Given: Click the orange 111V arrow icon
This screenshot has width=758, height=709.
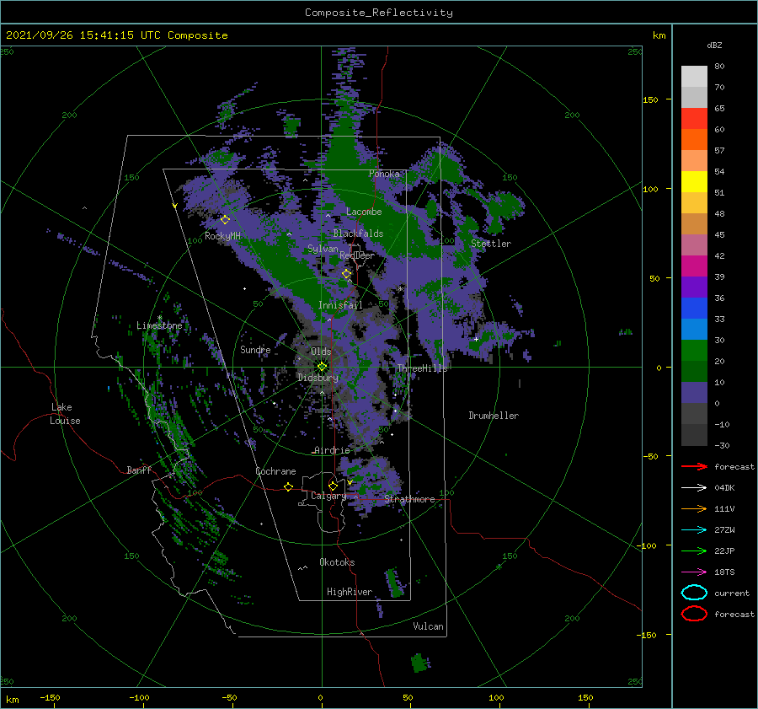Looking at the screenshot, I should (x=694, y=508).
